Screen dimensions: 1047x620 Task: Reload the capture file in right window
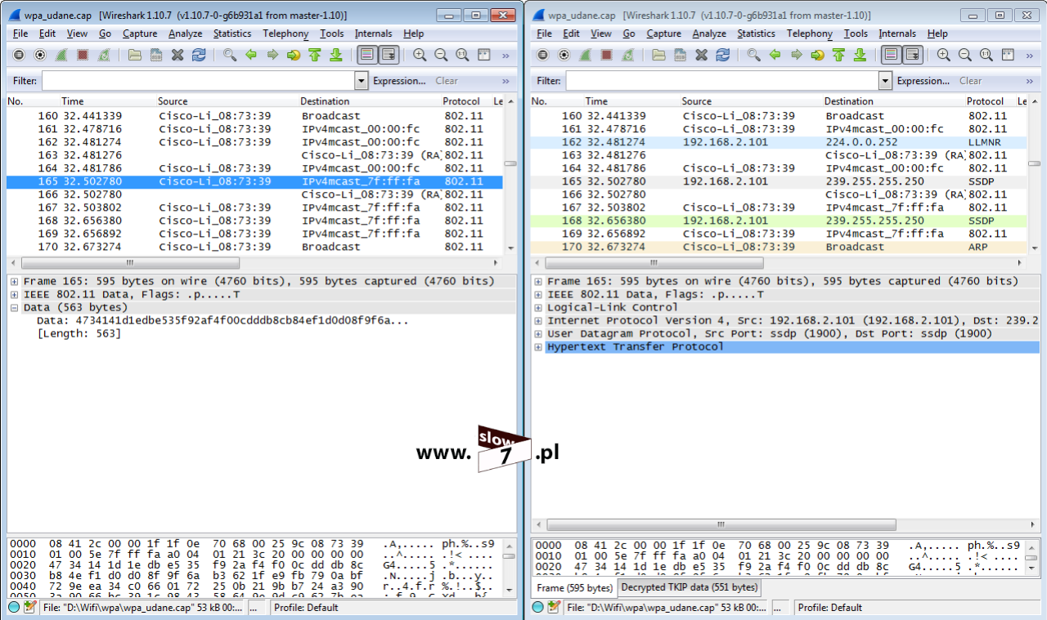(x=723, y=55)
